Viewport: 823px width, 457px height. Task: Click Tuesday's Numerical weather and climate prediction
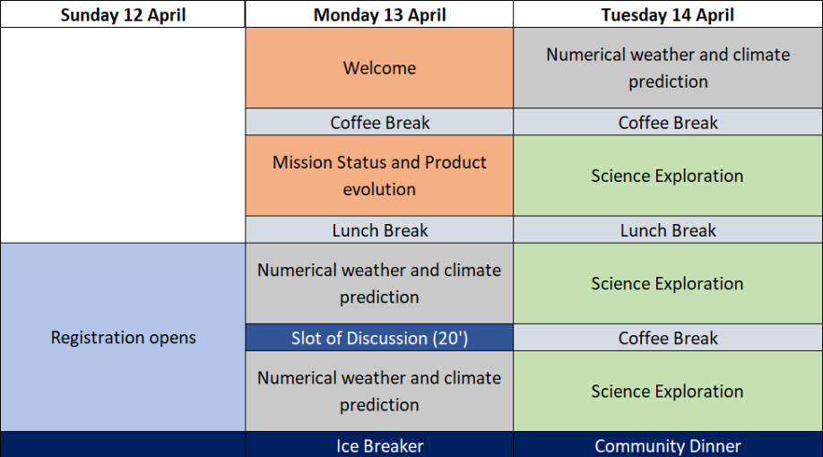point(668,68)
